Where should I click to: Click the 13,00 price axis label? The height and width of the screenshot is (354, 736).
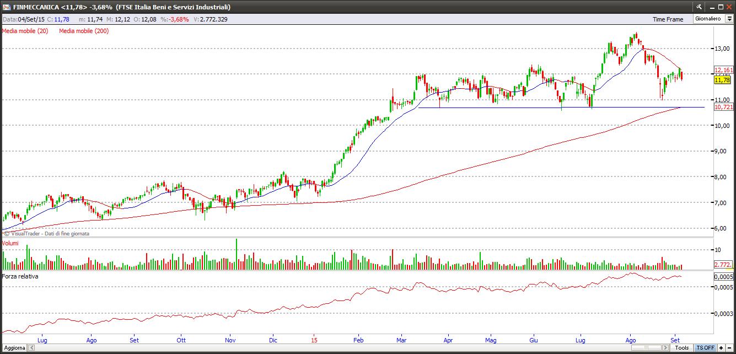[721, 49]
